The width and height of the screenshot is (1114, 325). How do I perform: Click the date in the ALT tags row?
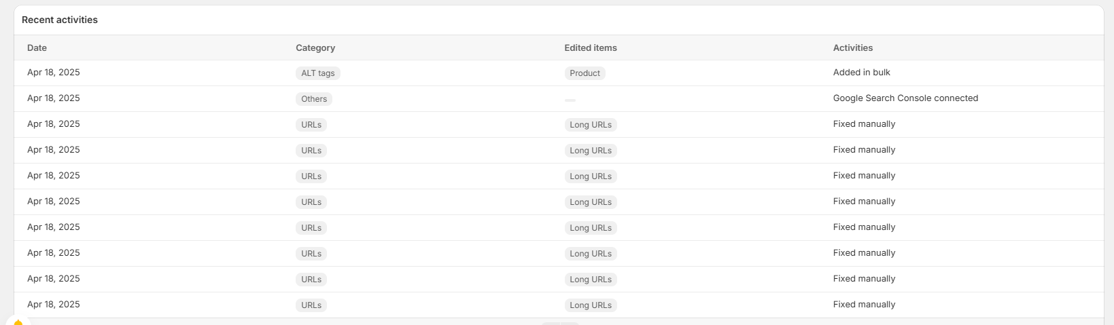(x=54, y=73)
